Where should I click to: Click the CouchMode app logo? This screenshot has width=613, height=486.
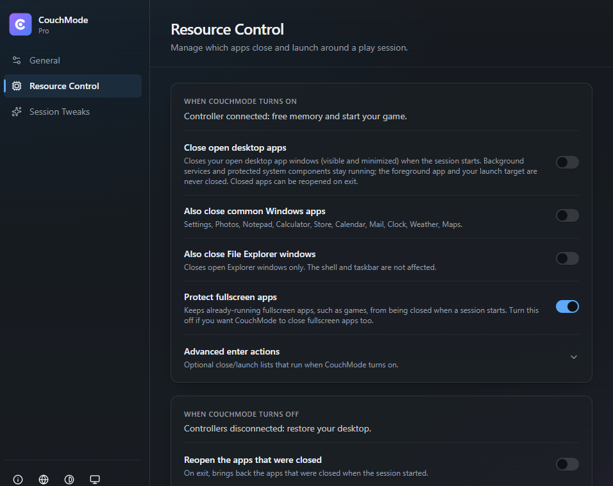coord(21,24)
